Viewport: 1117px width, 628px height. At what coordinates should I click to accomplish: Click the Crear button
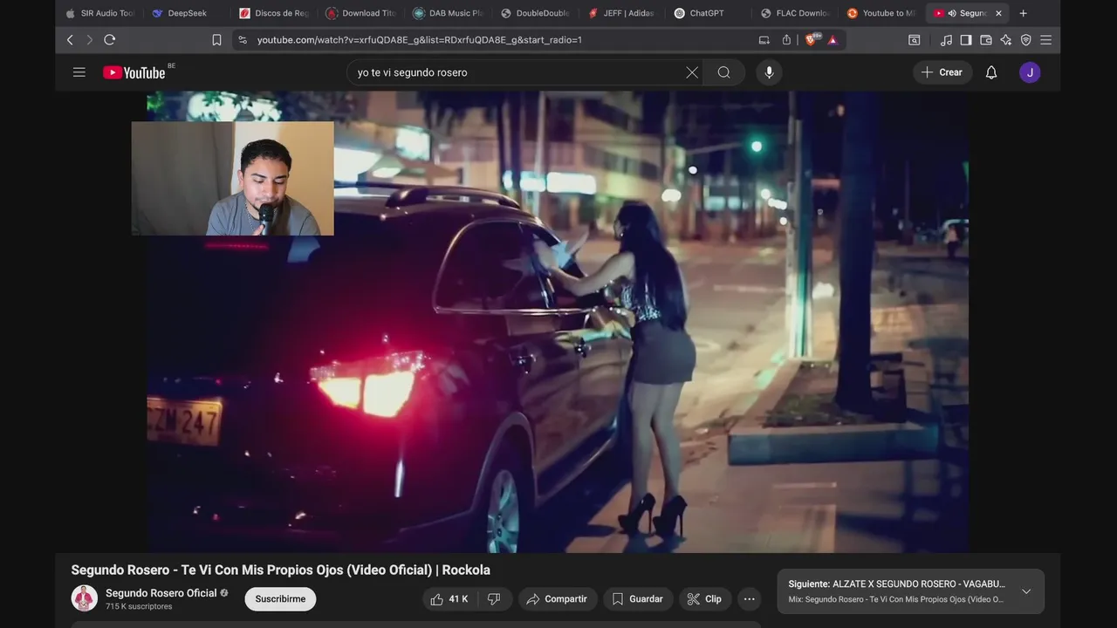tap(942, 72)
